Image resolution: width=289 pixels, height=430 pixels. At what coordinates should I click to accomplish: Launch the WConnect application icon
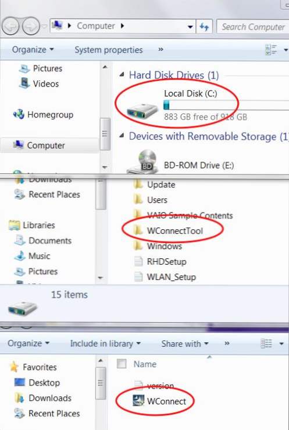click(x=138, y=401)
